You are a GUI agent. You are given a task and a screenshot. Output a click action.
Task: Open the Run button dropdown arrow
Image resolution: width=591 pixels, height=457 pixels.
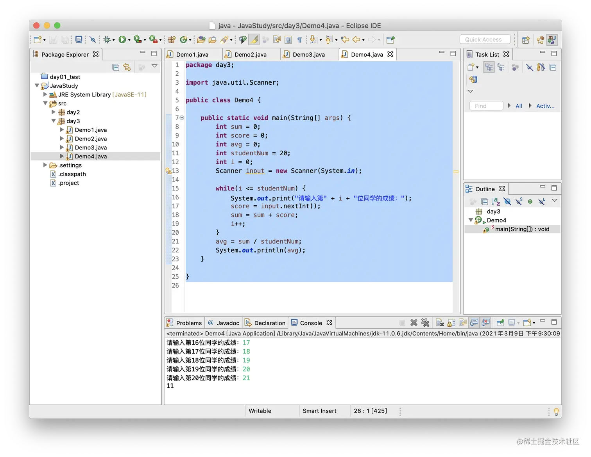129,40
